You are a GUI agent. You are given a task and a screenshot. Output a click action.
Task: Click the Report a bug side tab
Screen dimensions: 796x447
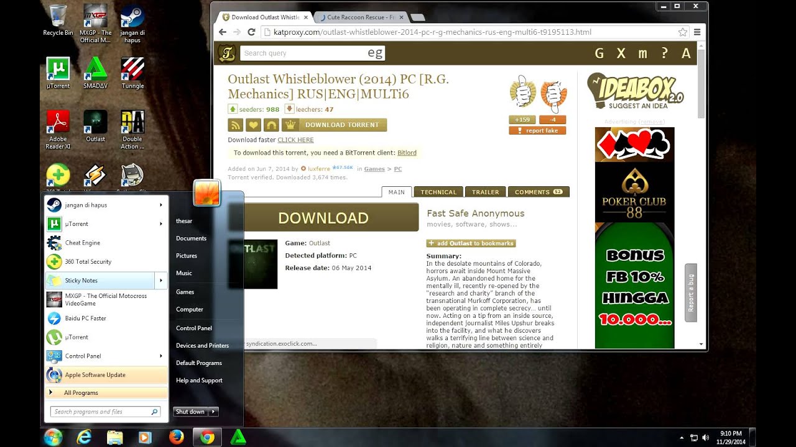pyautogui.click(x=691, y=293)
